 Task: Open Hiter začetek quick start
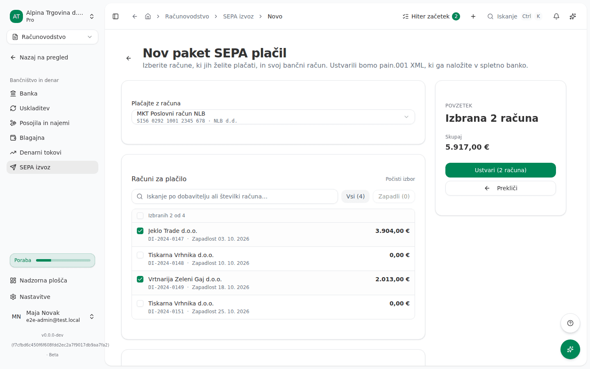[431, 16]
